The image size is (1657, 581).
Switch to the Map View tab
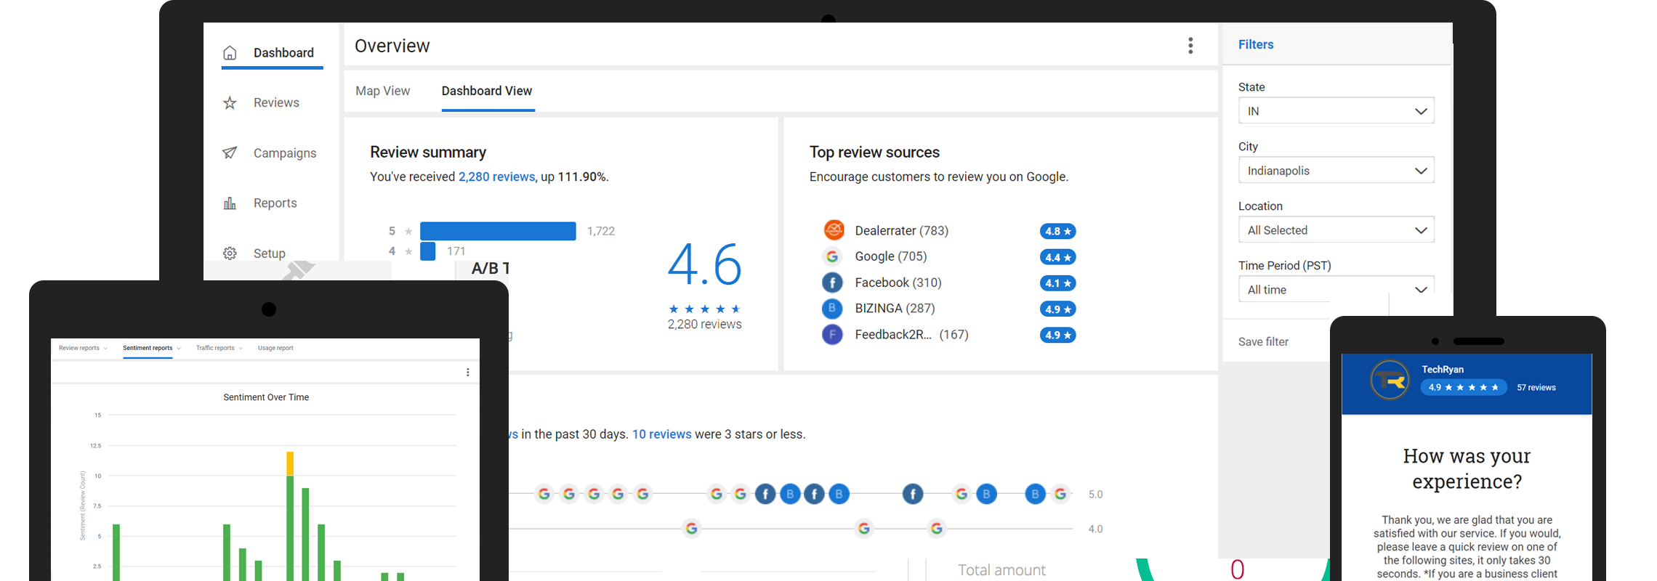coord(382,91)
